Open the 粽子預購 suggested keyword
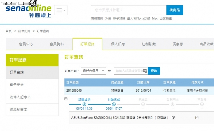The height and width of the screenshot is (131, 214). point(119,18)
